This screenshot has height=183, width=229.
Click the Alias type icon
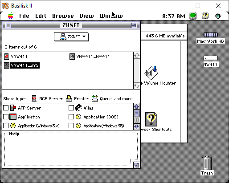click(x=78, y=108)
